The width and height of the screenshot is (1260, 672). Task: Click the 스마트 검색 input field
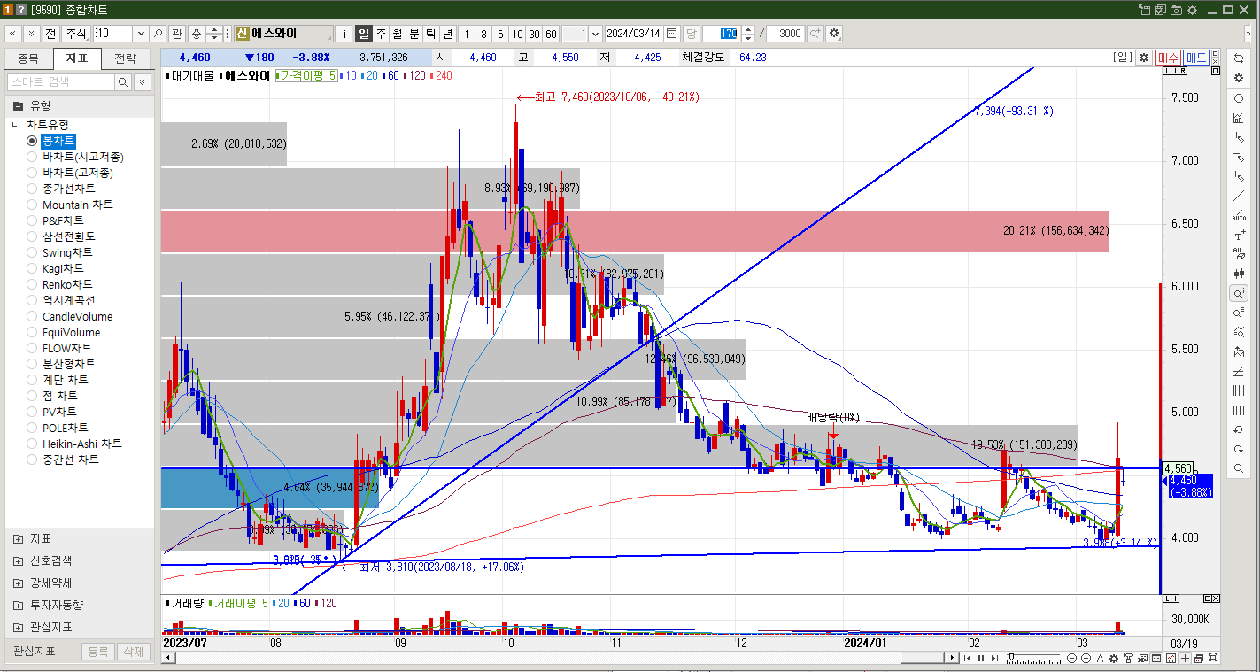click(61, 81)
